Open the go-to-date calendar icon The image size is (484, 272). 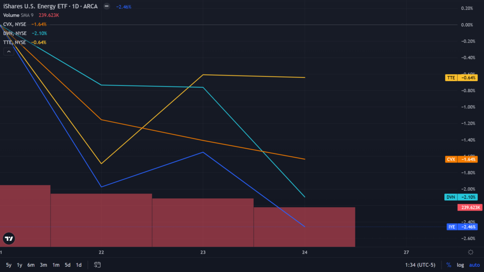[98, 265]
